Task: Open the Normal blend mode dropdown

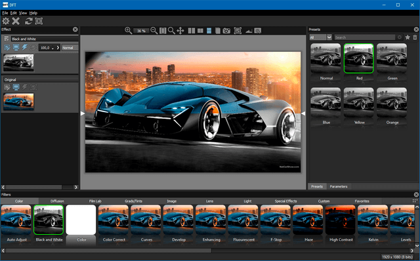Action: pyautogui.click(x=70, y=48)
